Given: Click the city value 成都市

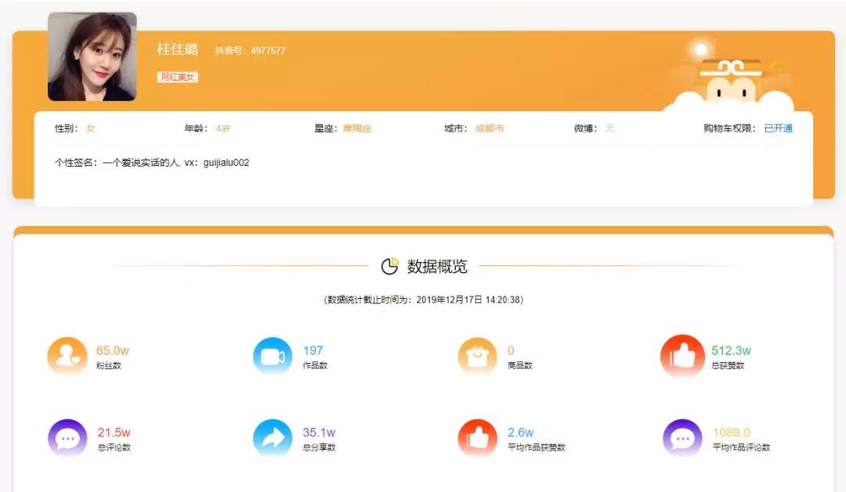Looking at the screenshot, I should point(490,128).
